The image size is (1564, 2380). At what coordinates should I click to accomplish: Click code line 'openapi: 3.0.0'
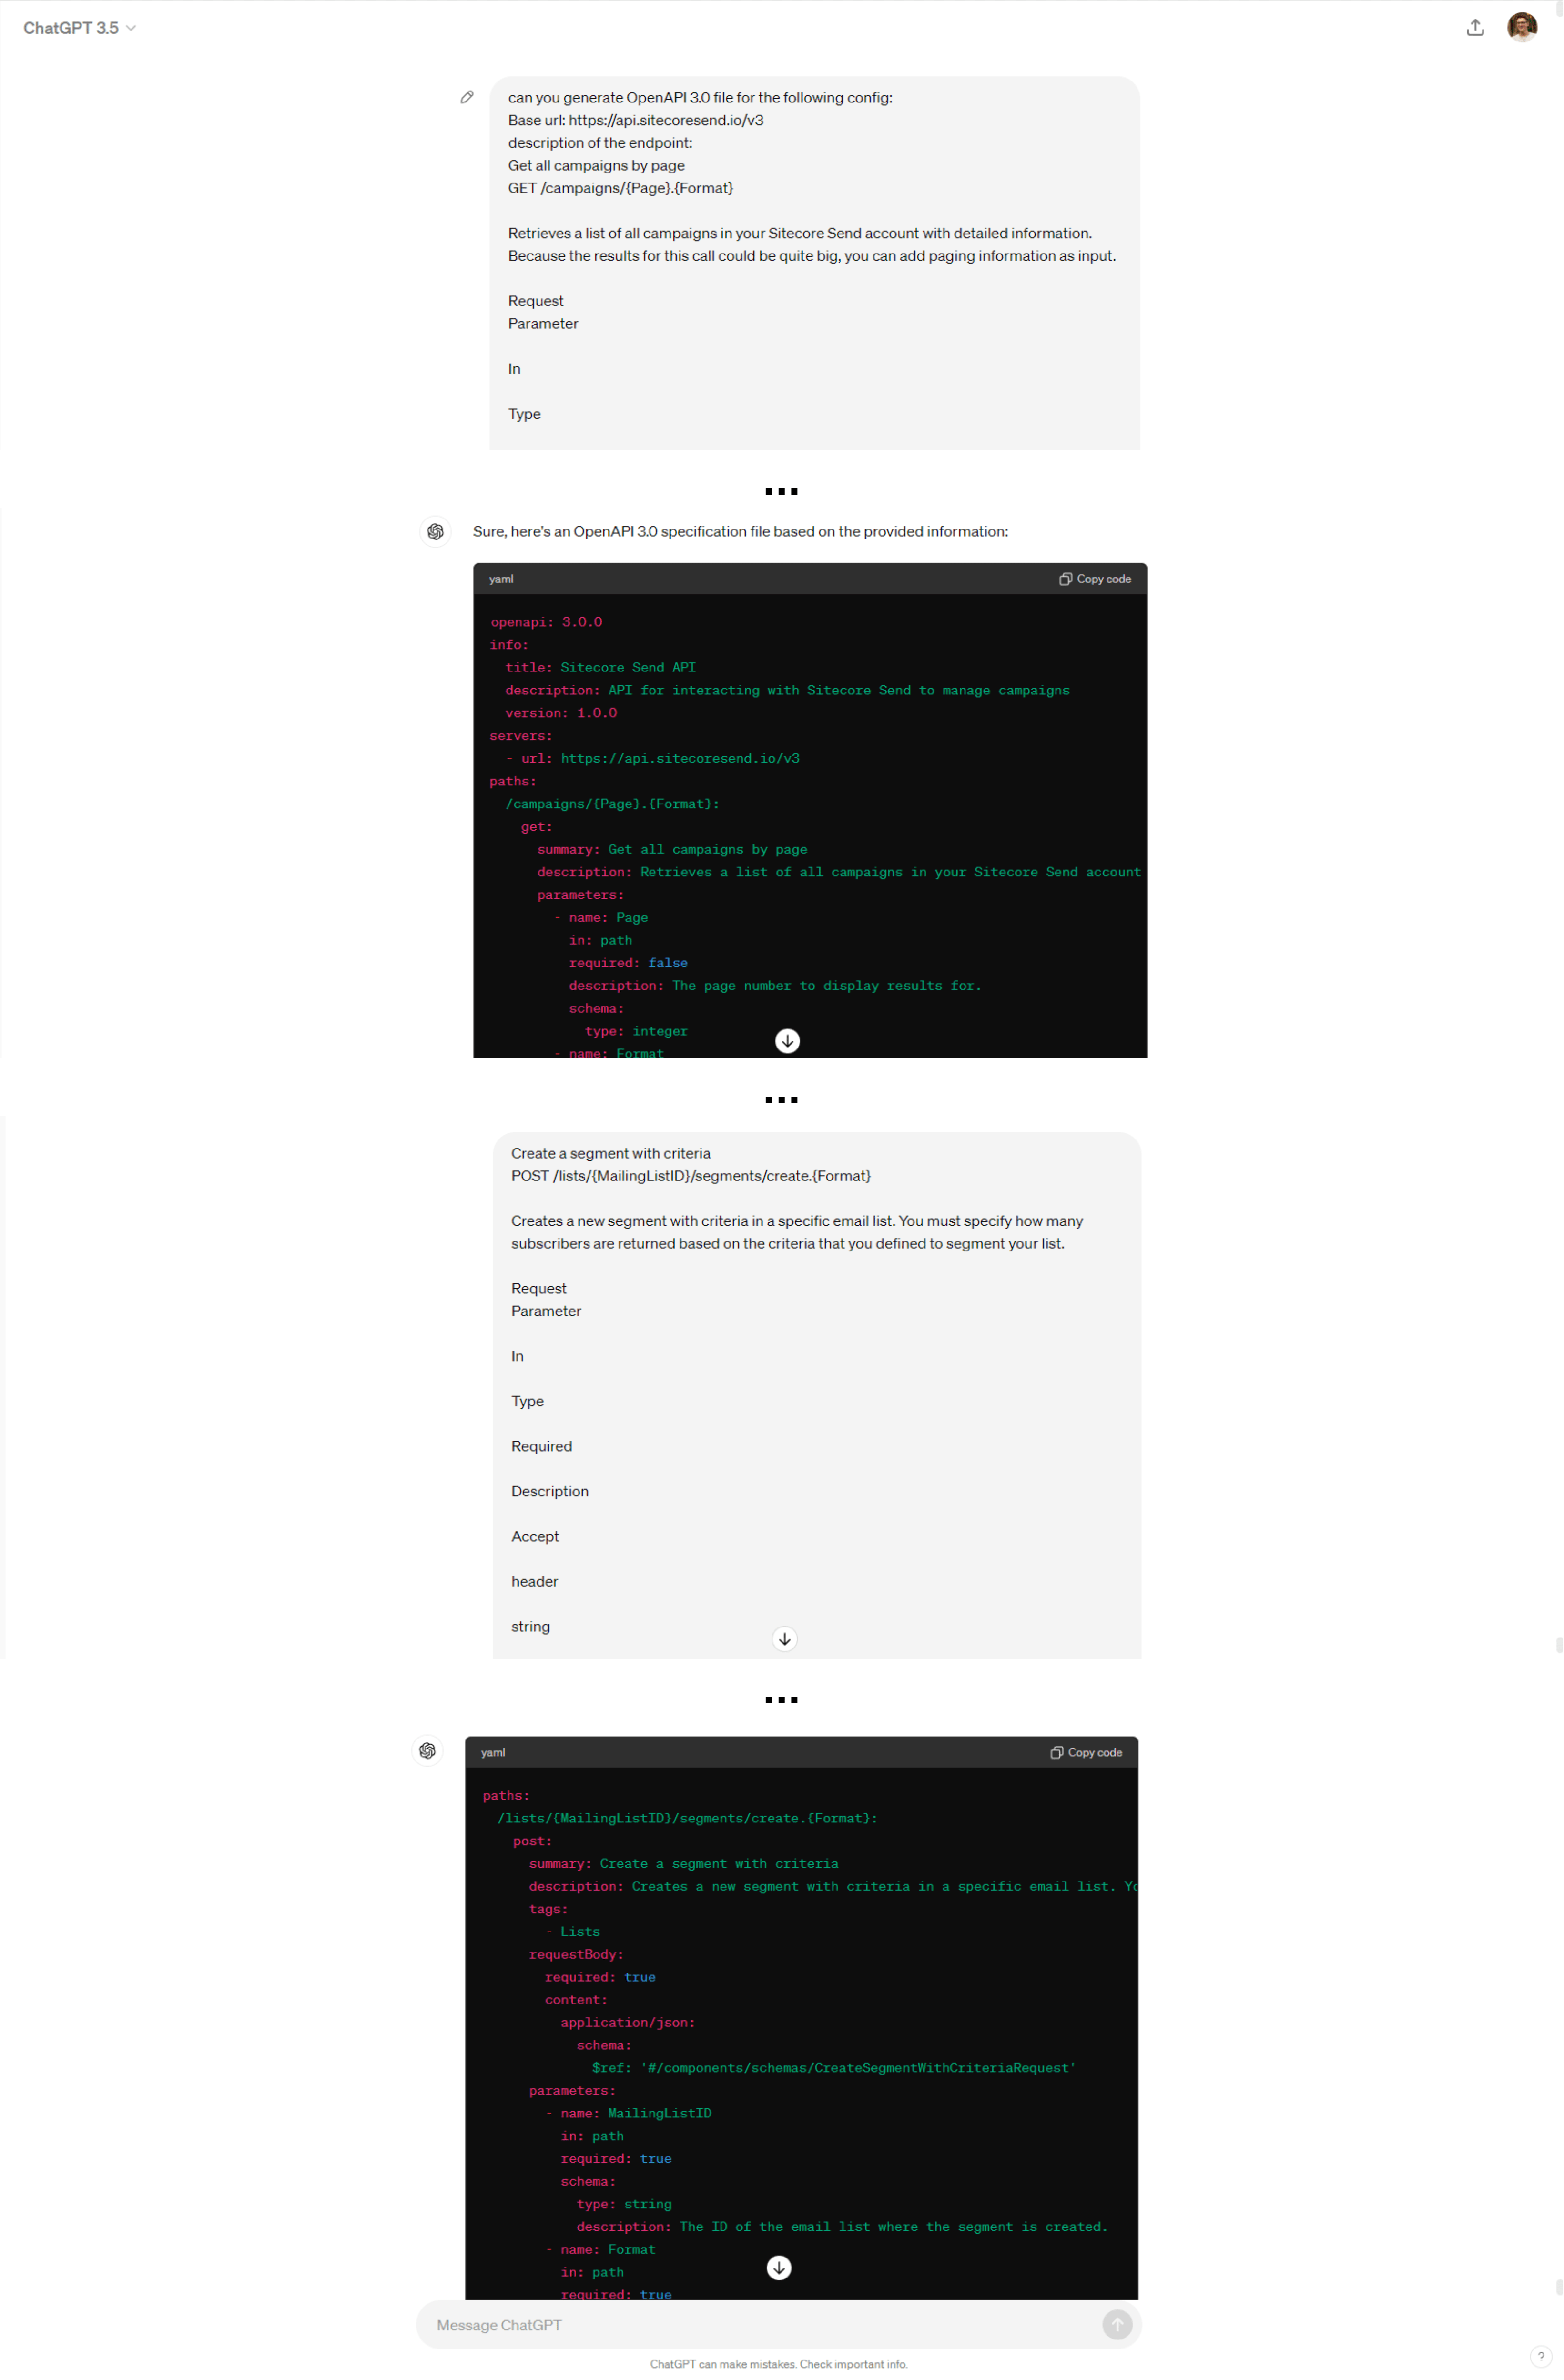(546, 622)
